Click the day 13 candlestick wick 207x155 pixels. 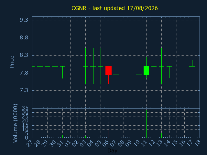[x=162, y=66]
